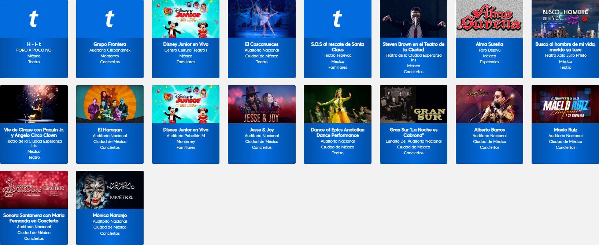
Task: Select the Alma Sureña red logo image
Action: 489,19
